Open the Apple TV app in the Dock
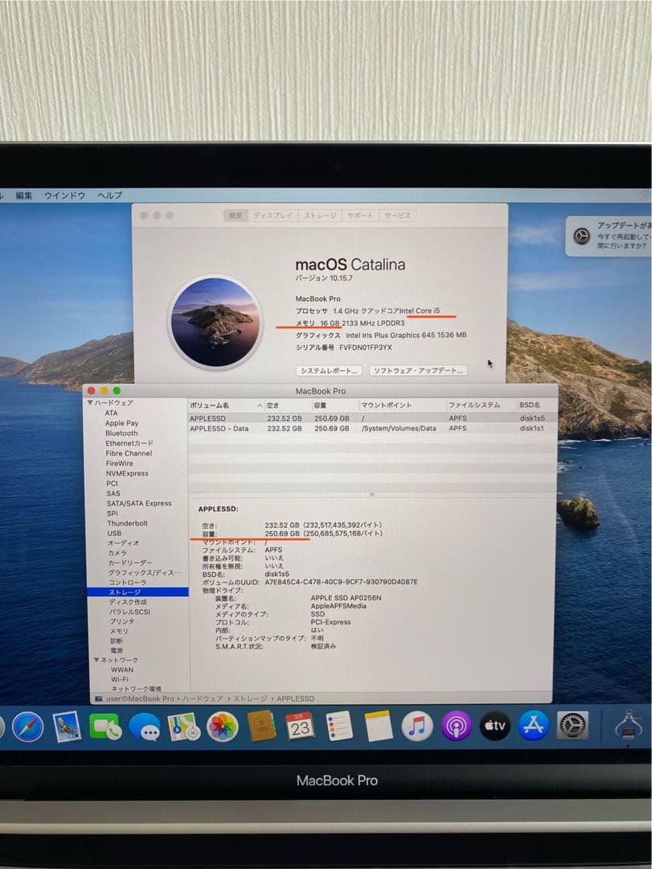The width and height of the screenshot is (652, 869). [494, 726]
